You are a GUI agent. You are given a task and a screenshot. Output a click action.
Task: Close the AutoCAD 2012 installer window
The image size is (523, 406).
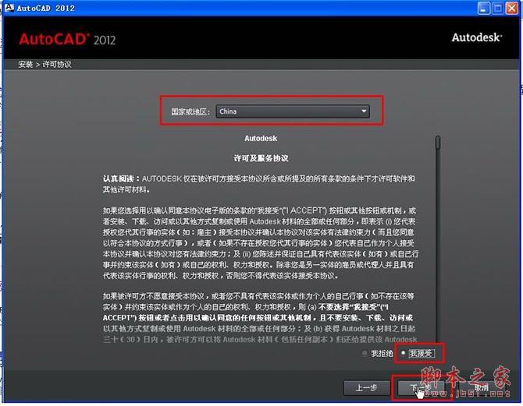(x=511, y=8)
